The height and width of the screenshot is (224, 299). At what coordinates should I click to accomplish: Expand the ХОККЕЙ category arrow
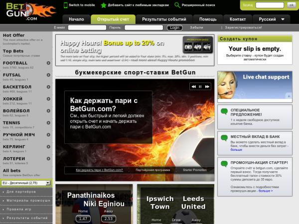(48, 99)
